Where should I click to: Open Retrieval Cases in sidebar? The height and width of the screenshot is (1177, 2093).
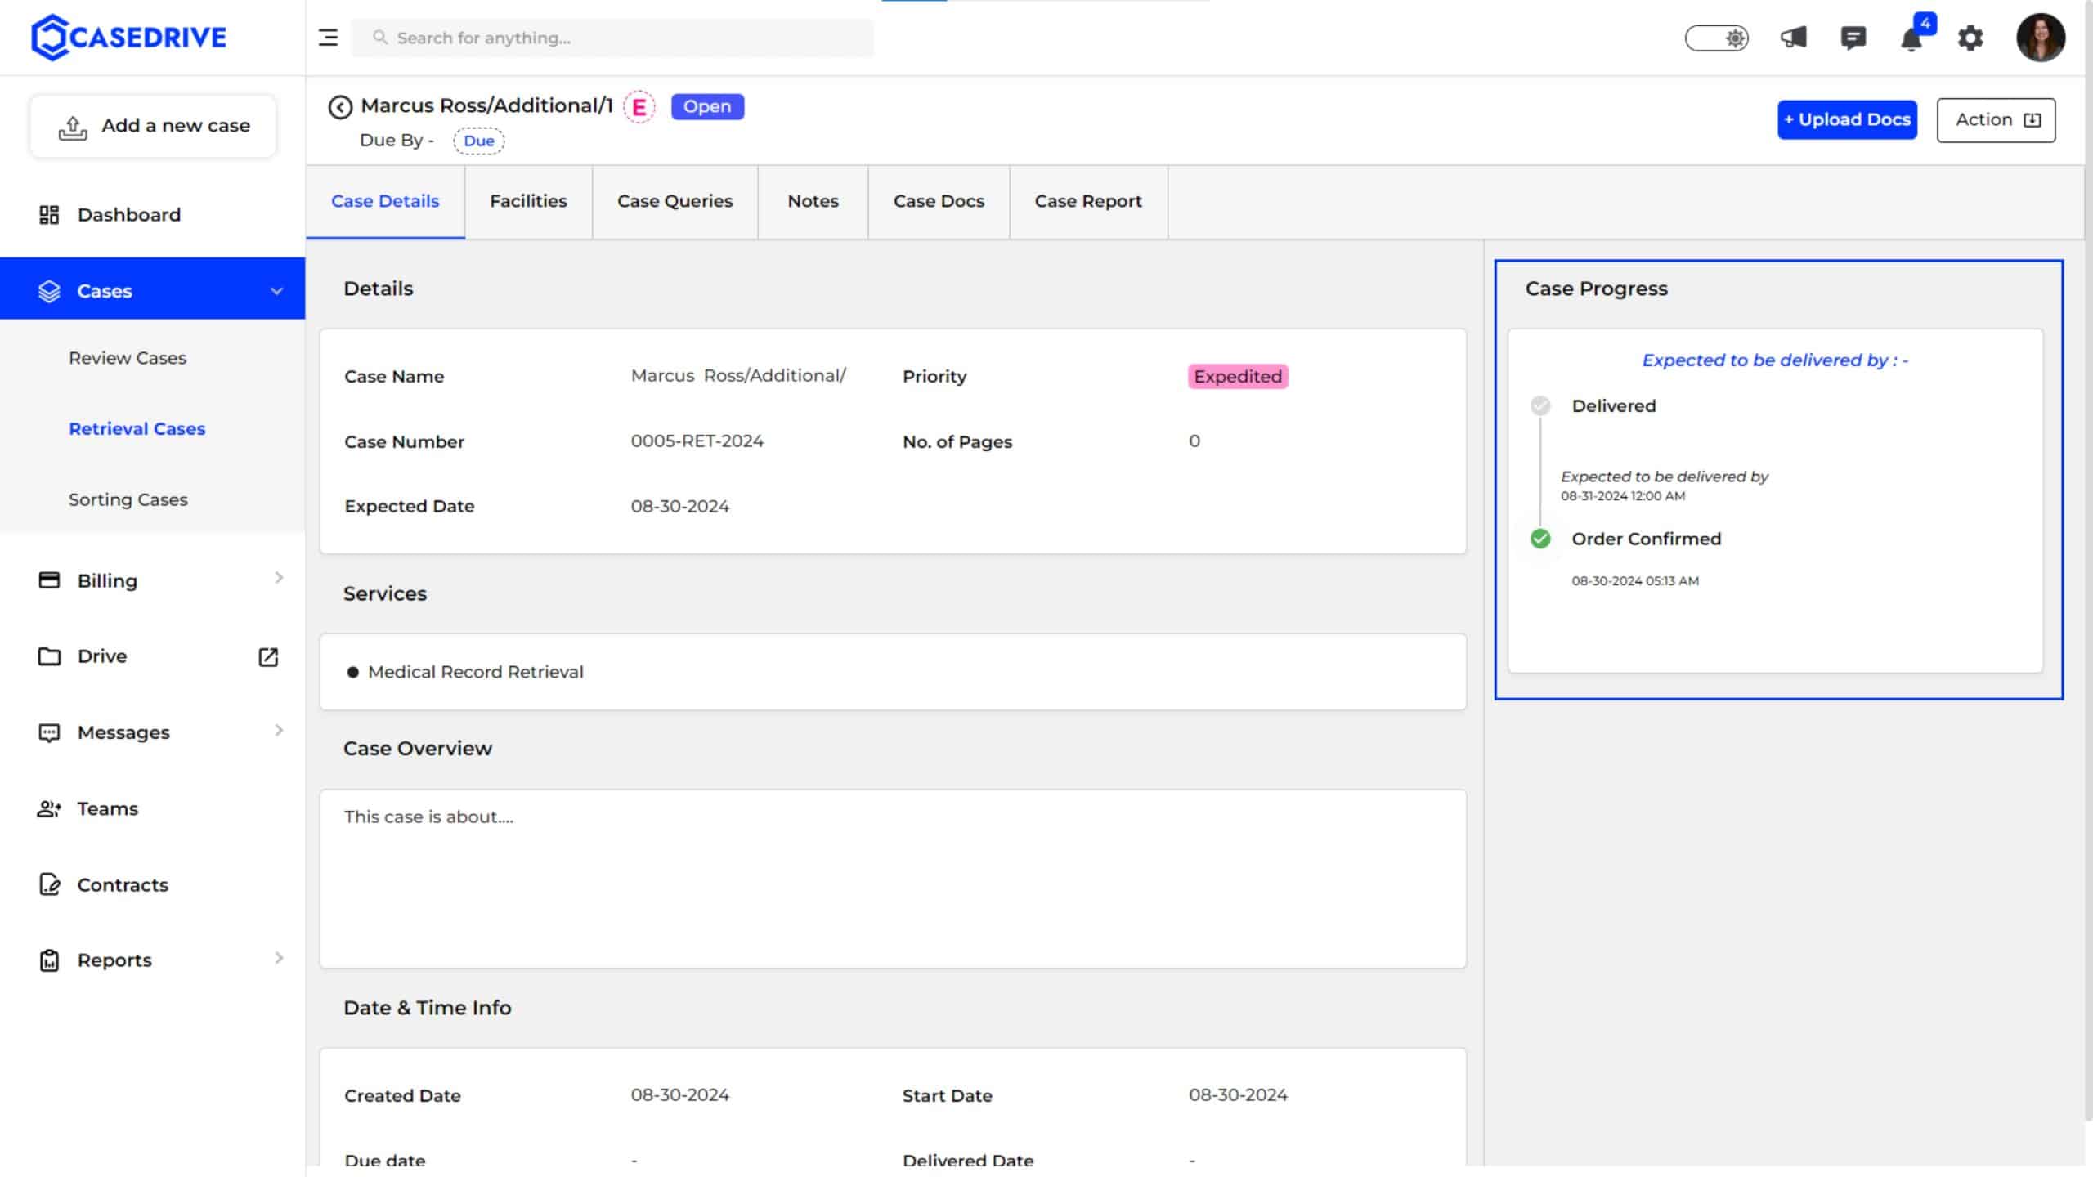coord(137,429)
